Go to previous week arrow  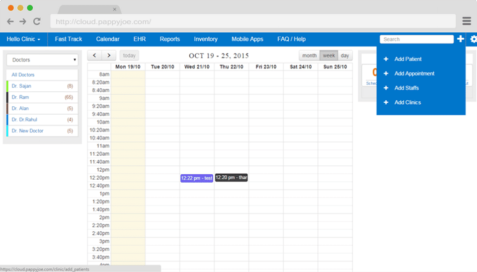coord(94,55)
